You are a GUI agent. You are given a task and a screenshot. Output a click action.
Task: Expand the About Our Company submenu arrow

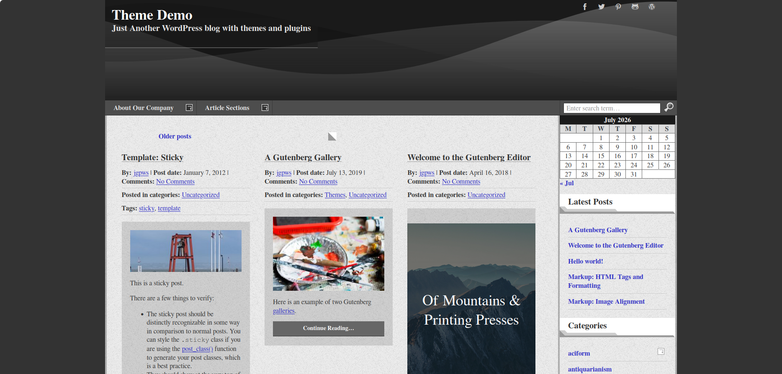(189, 108)
